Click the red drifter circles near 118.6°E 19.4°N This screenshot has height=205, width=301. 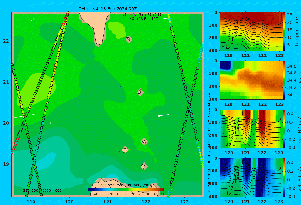14,145
